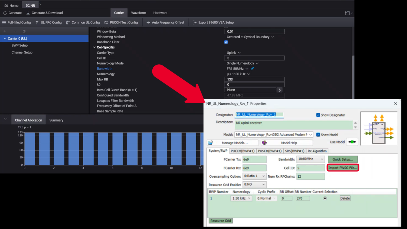Click the plus icon to add a carrier
Viewport: 407px width, 229px height.
tap(5, 31)
